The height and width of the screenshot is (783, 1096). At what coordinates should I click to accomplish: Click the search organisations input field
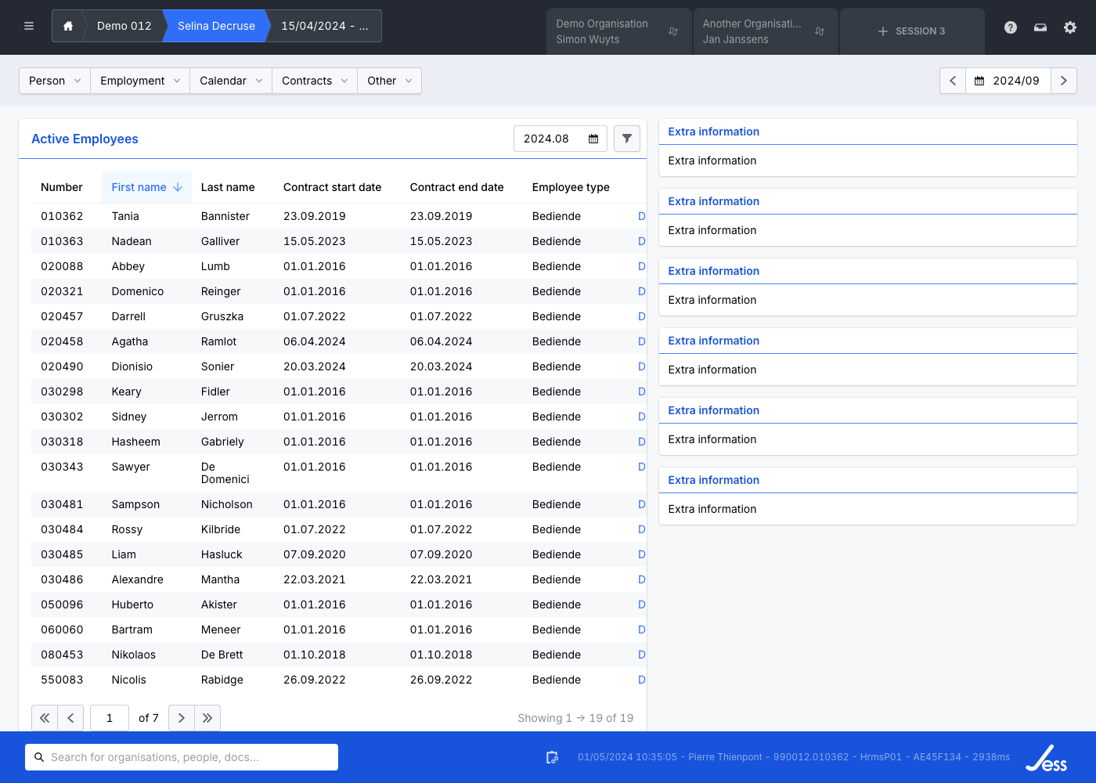(182, 757)
